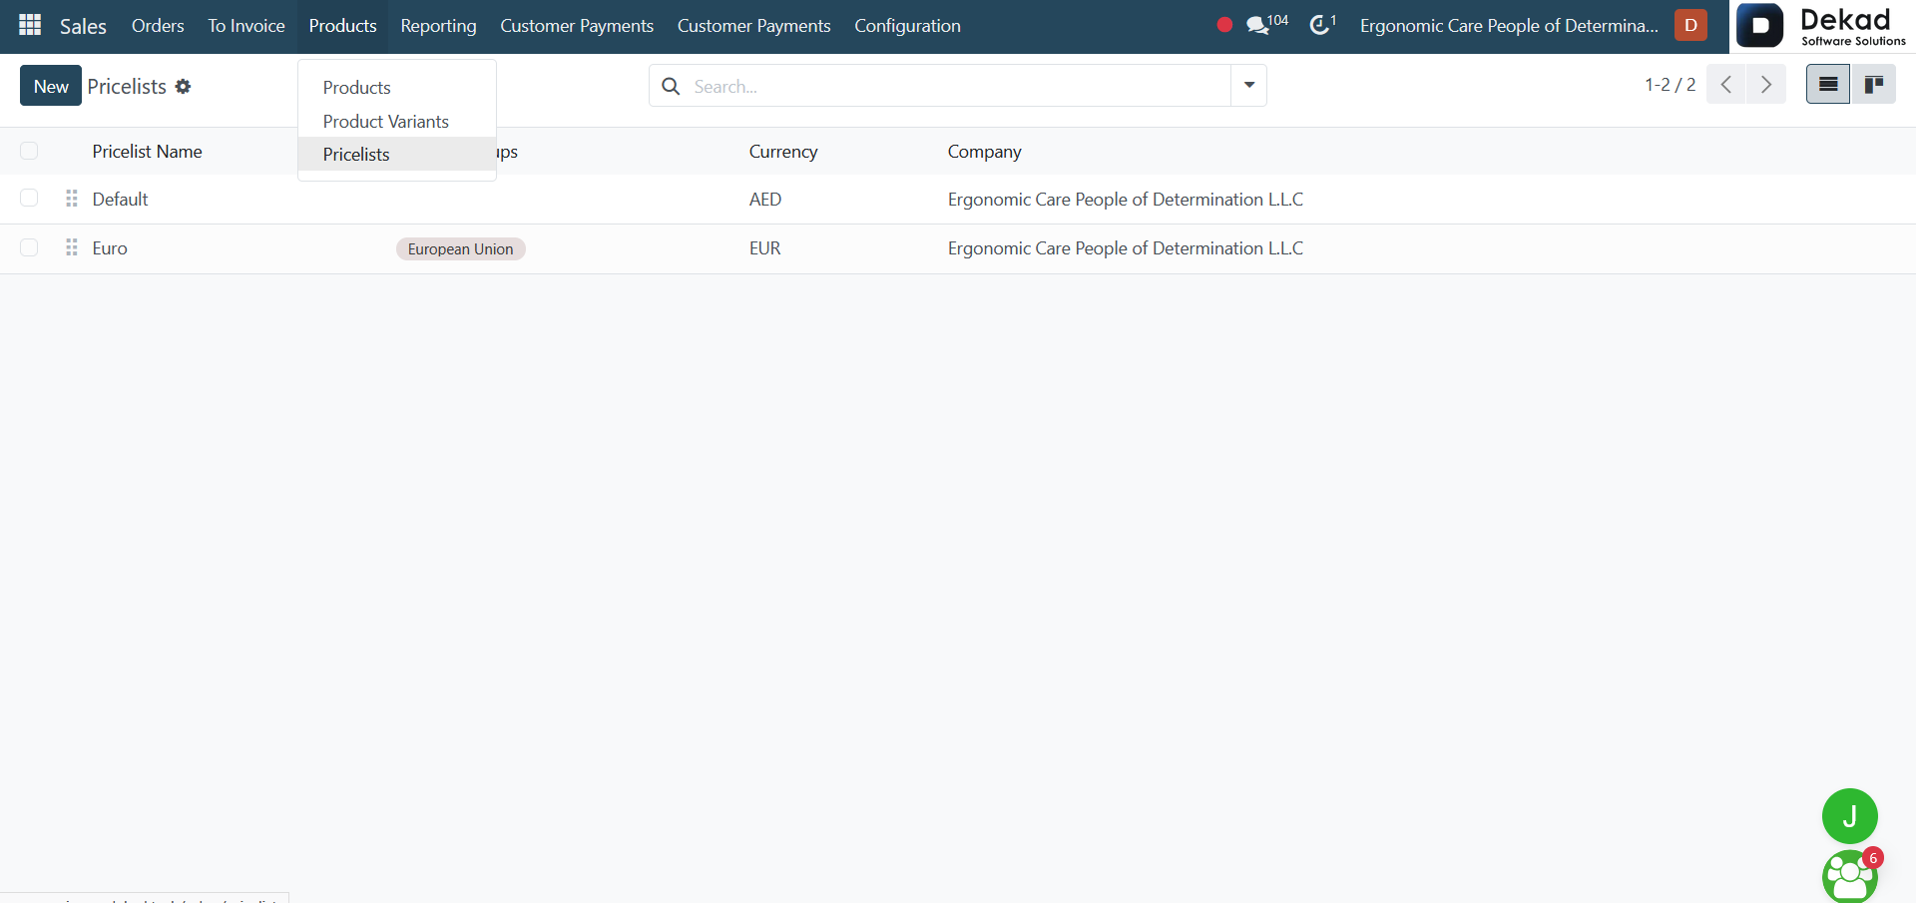Click the Dekad Software Solutions logo
1916x903 pixels.
click(x=1822, y=26)
